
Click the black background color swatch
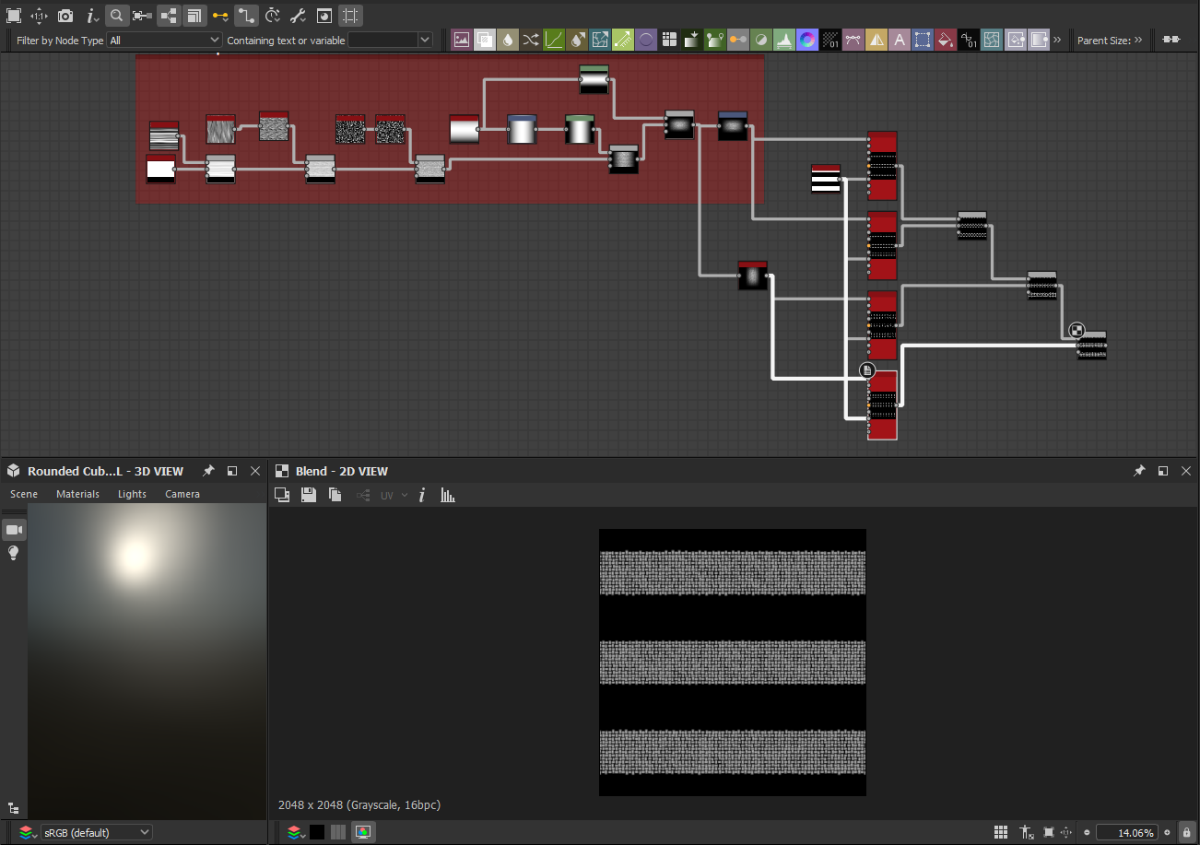pyautogui.click(x=317, y=832)
